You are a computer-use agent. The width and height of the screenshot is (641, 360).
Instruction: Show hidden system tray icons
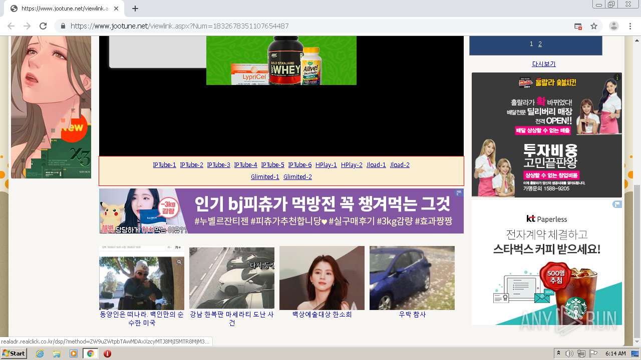(x=559, y=353)
